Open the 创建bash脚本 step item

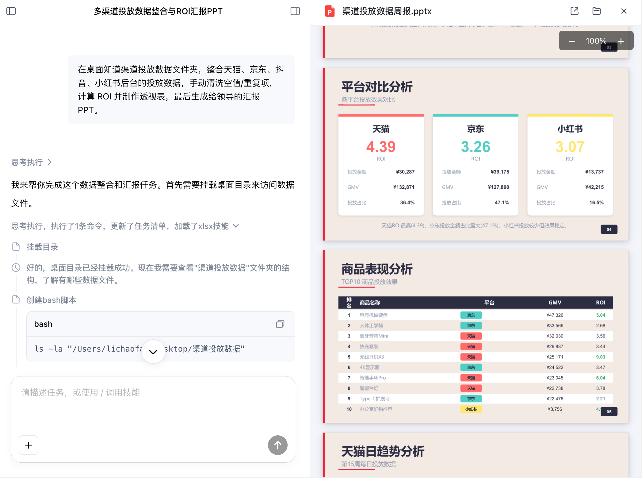click(x=51, y=300)
